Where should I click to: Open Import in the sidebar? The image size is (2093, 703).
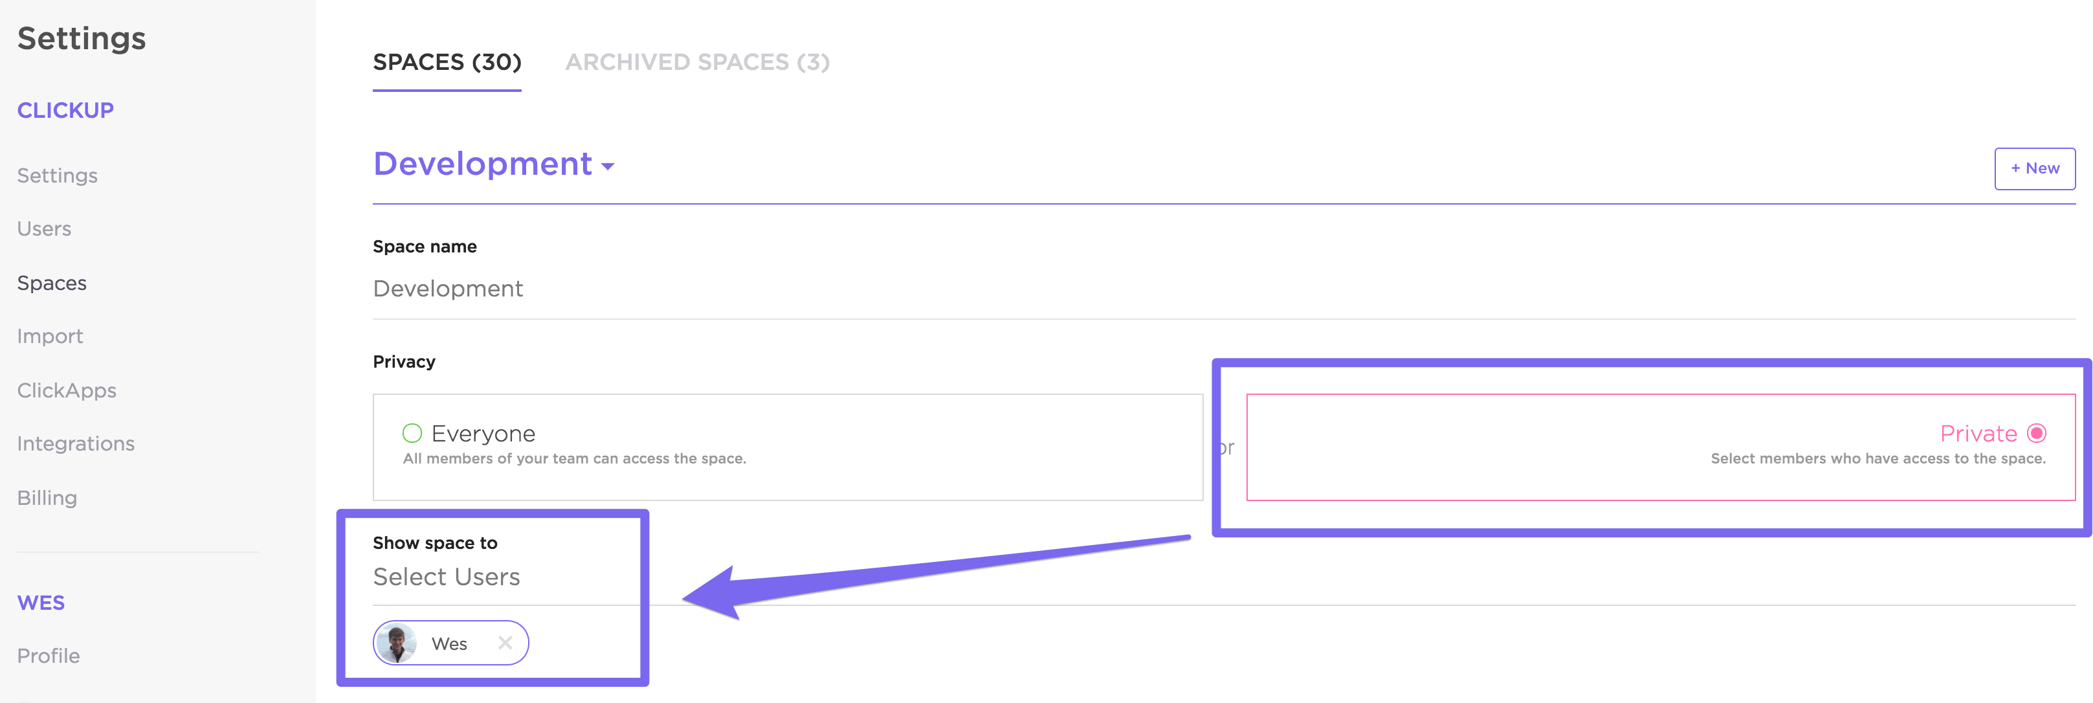pos(50,337)
